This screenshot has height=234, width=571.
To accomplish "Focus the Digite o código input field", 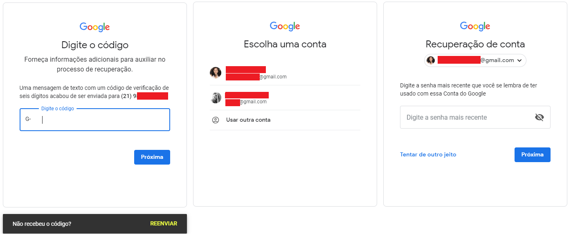I will 95,120.
